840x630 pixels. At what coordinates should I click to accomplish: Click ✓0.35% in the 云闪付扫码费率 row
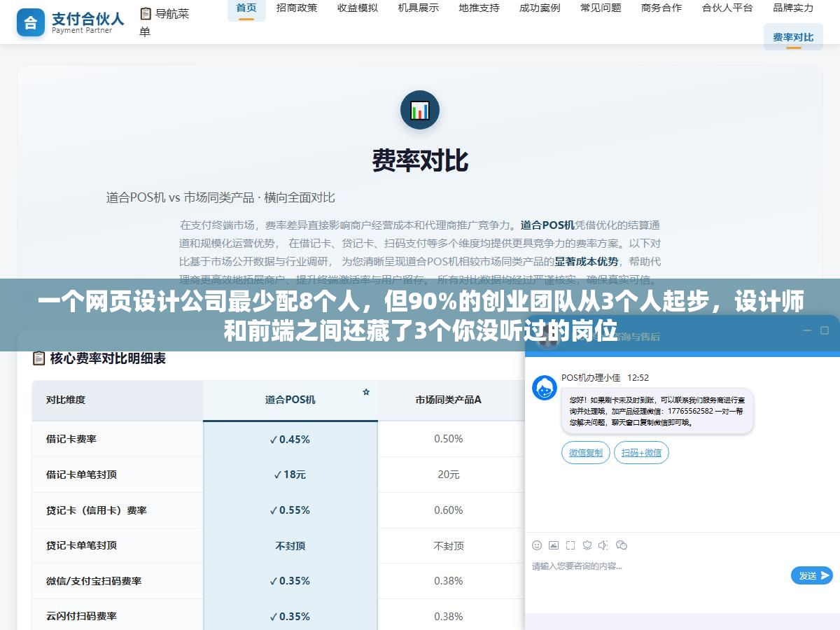pos(290,617)
